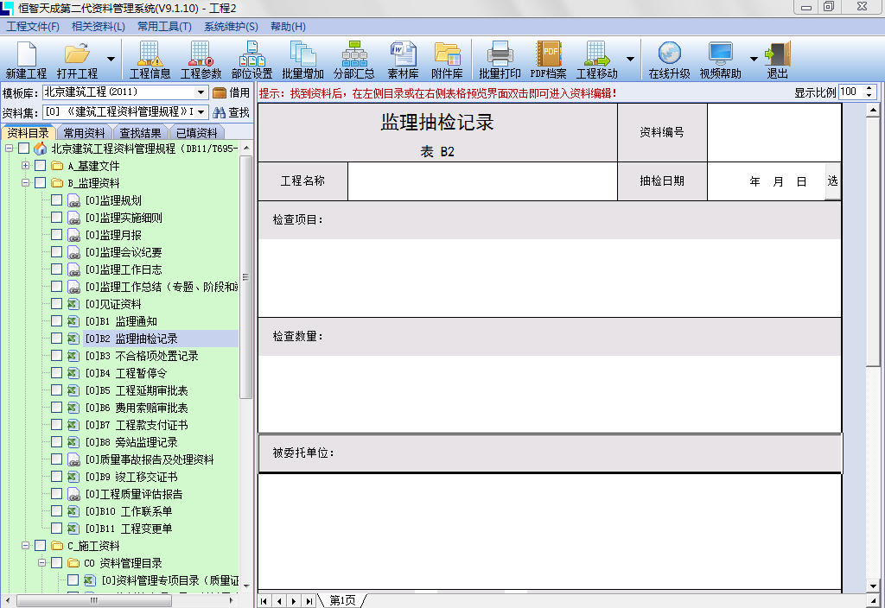Image resolution: width=885 pixels, height=608 pixels.
Task: Open the 相关资料(L) menu
Action: [x=99, y=27]
